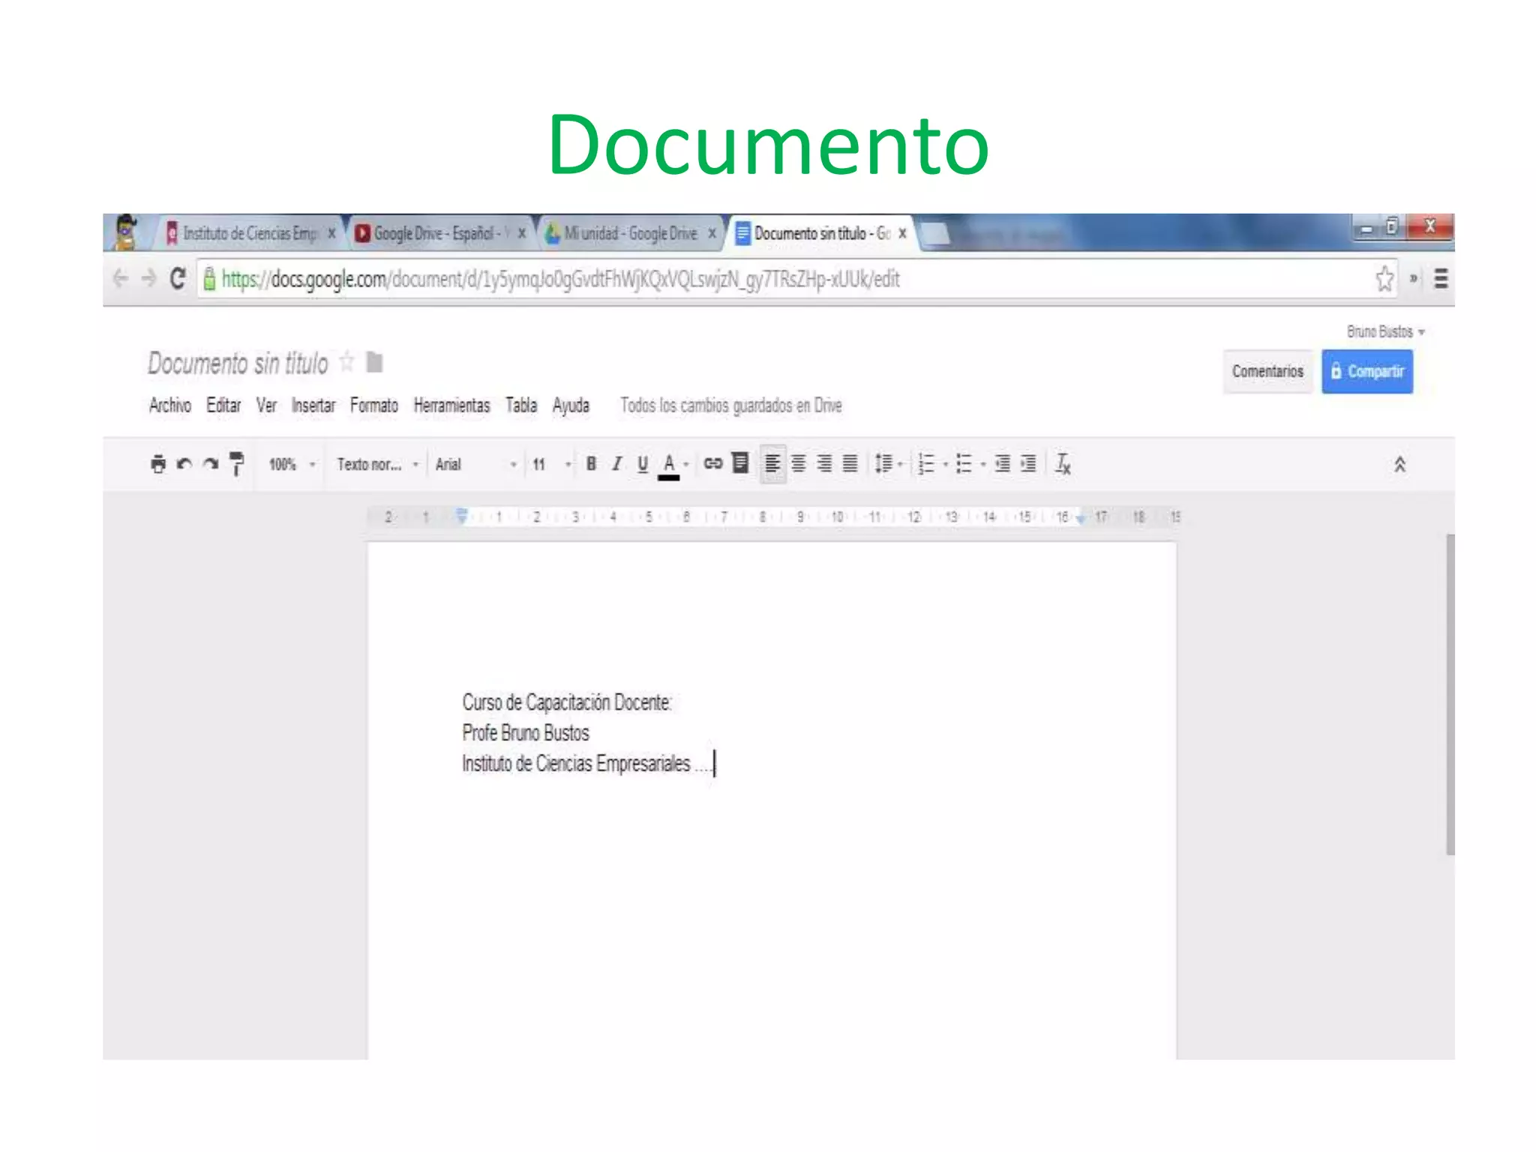This screenshot has width=1536, height=1152.
Task: Open numbered list options arrow
Action: [945, 464]
